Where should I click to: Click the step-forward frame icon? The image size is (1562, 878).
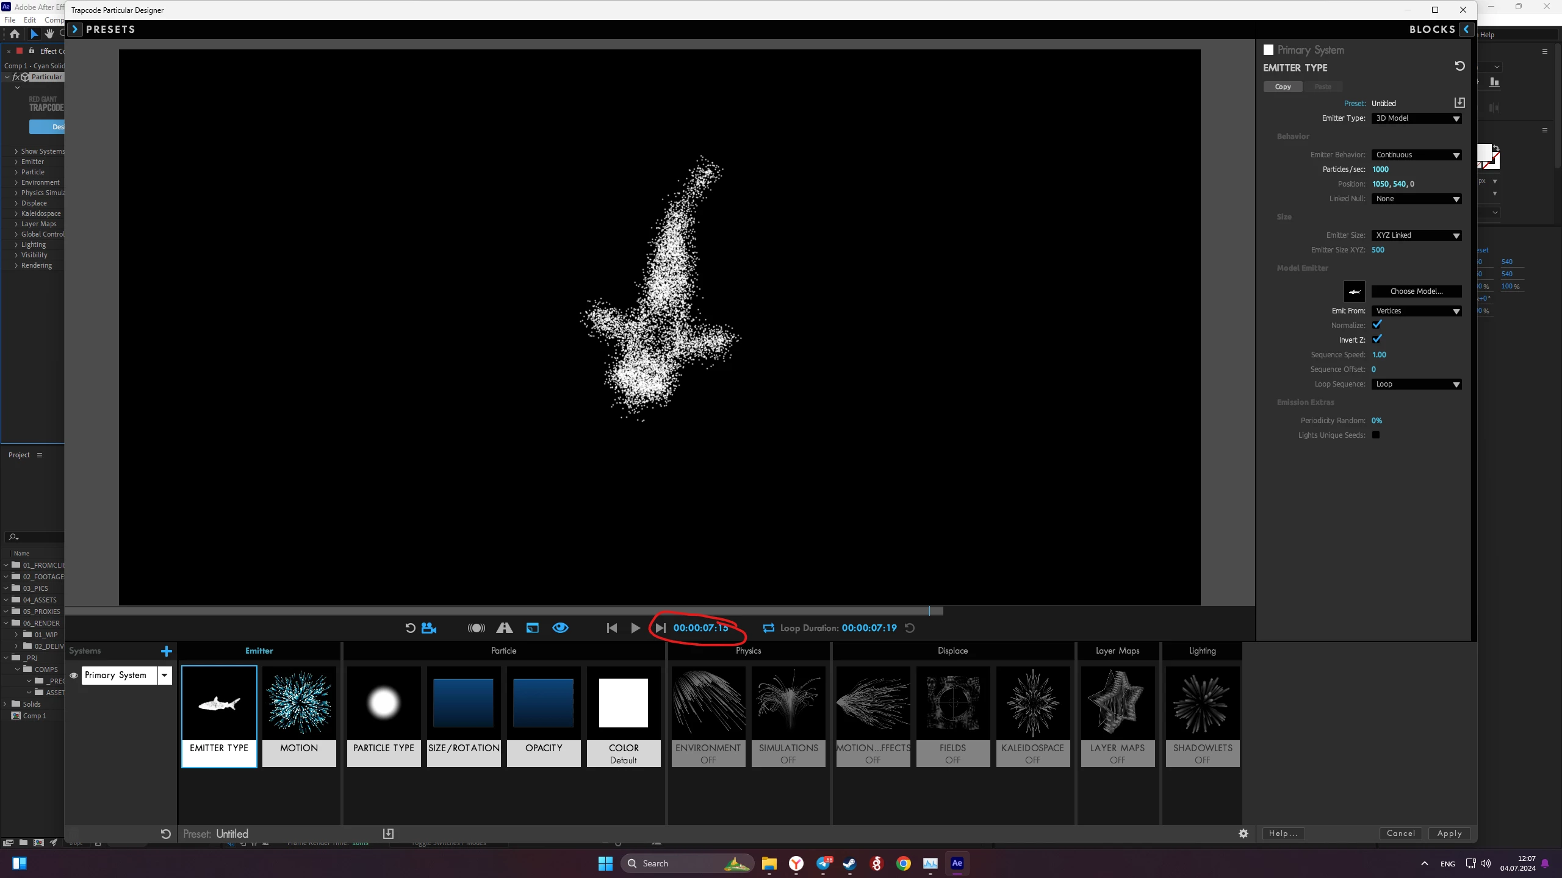coord(660,628)
